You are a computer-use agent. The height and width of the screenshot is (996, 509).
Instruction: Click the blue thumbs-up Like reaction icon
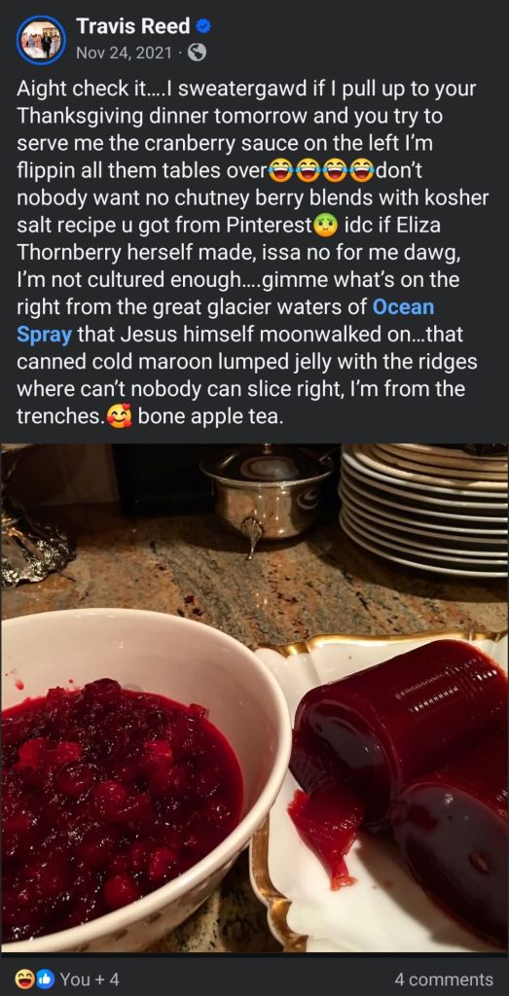tap(45, 978)
